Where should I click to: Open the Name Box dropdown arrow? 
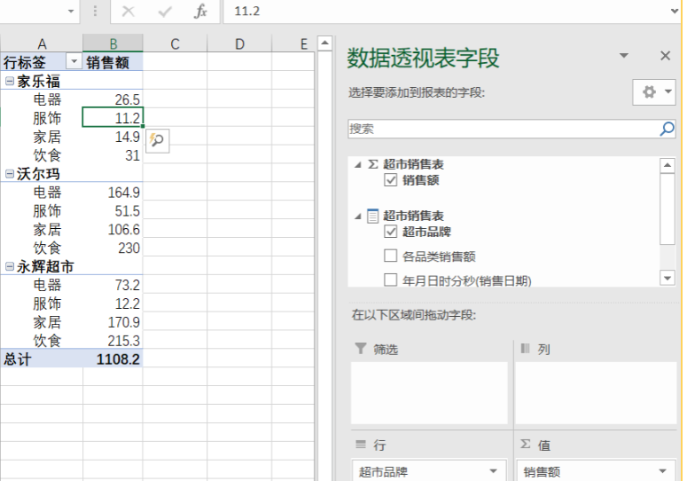71,11
